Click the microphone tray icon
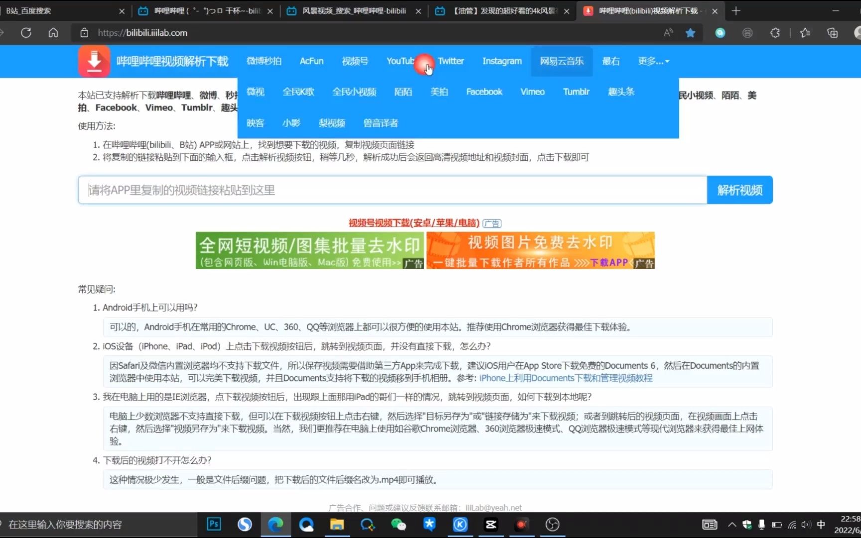This screenshot has width=861, height=538. (761, 525)
